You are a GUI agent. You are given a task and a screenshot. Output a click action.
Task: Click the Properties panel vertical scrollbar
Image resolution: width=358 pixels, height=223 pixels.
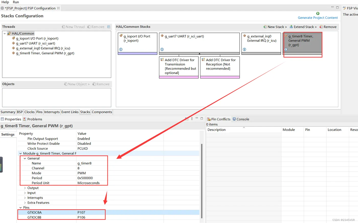pos(202,181)
